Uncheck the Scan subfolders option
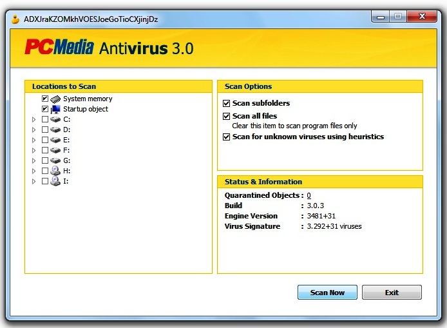 [226, 103]
